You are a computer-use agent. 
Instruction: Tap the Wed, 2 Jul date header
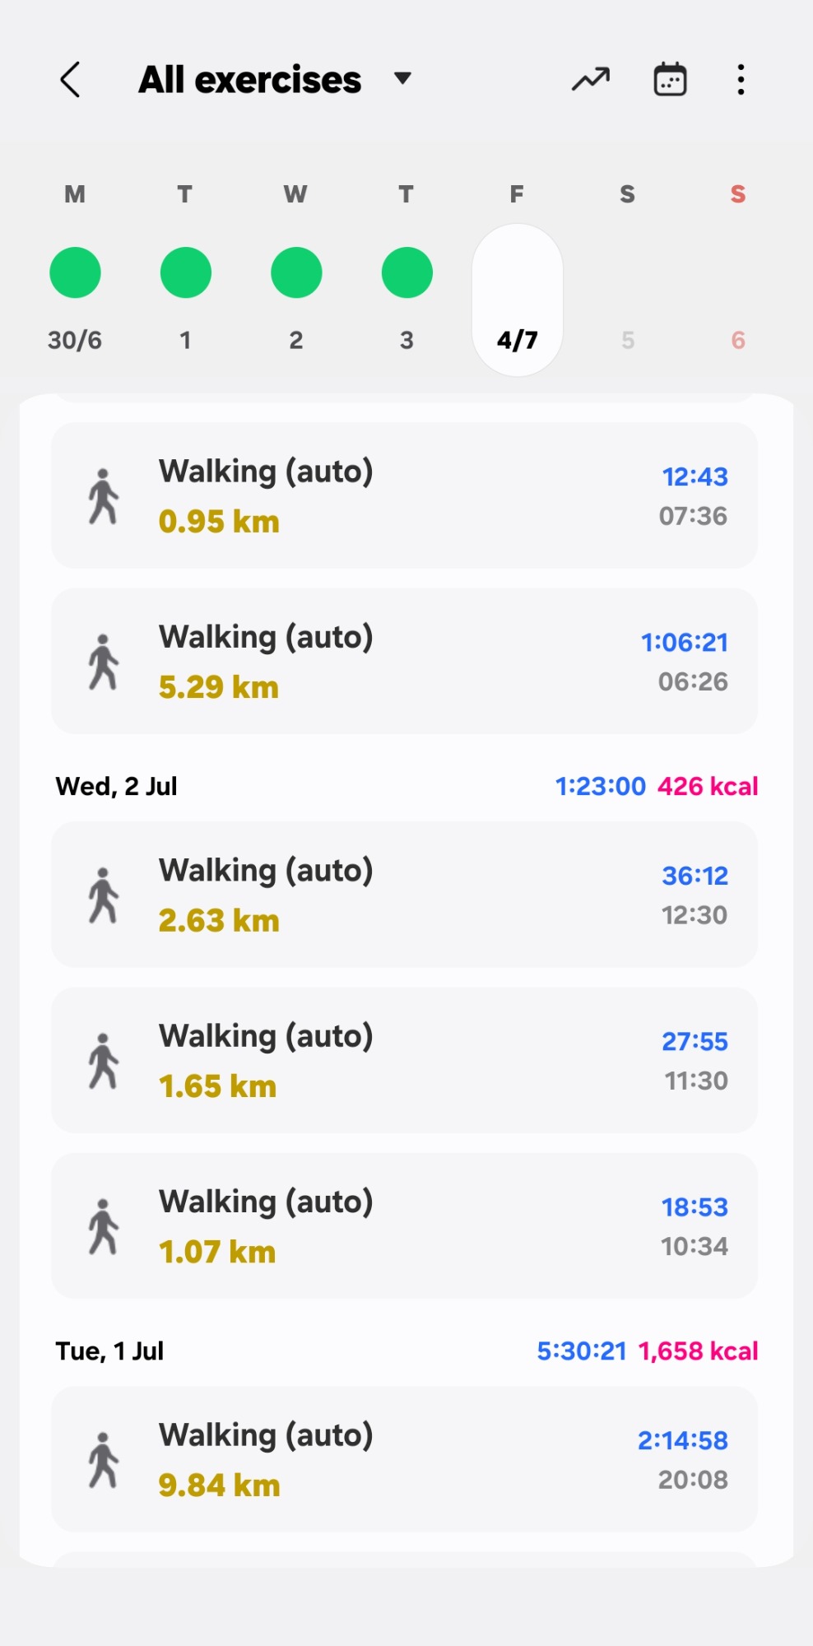coord(117,787)
